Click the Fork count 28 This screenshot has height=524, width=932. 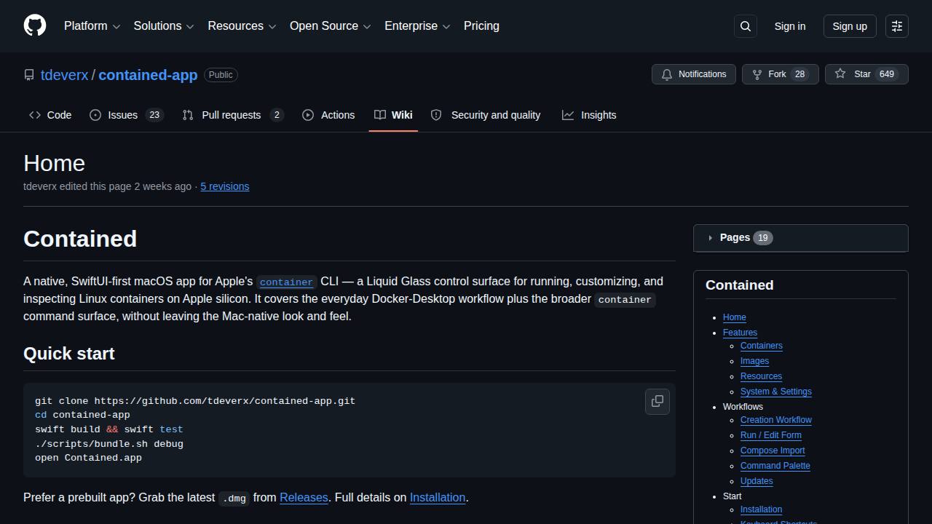tap(800, 74)
